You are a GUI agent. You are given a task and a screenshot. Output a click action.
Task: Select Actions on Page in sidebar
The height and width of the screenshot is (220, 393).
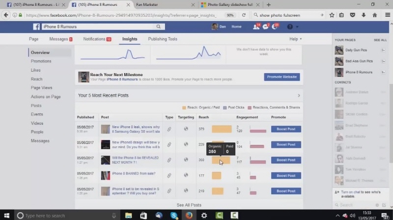click(x=46, y=97)
